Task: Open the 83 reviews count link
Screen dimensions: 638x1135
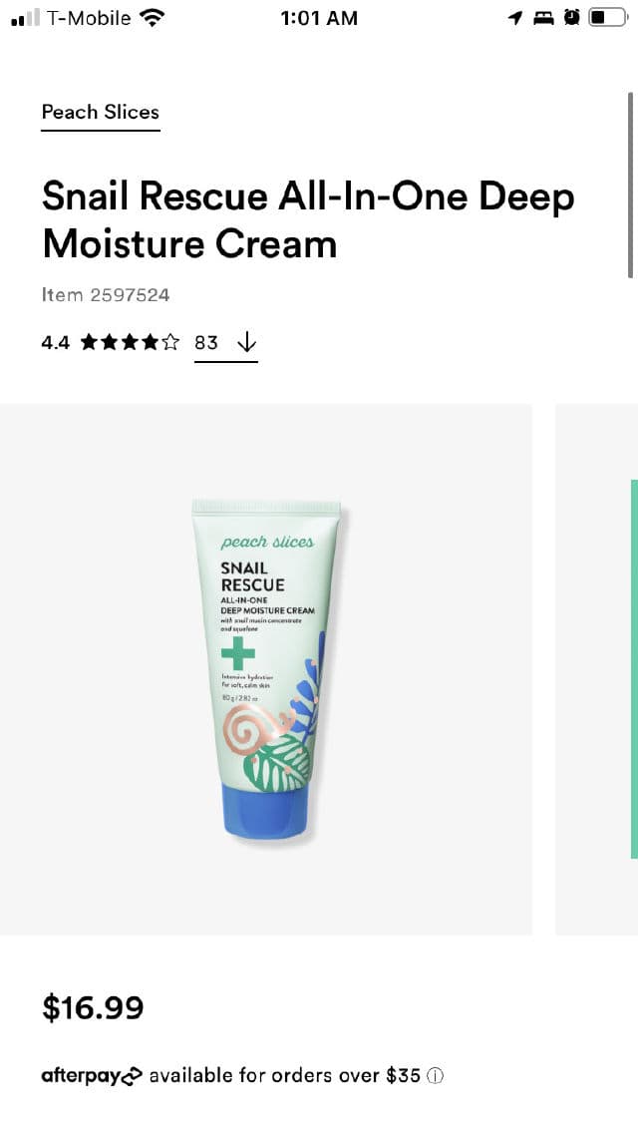Action: pyautogui.click(x=206, y=342)
